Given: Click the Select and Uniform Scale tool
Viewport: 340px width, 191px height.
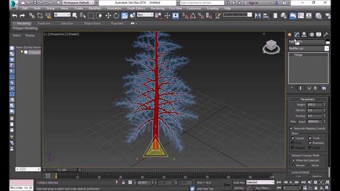Looking at the screenshot, I should coord(124,15).
